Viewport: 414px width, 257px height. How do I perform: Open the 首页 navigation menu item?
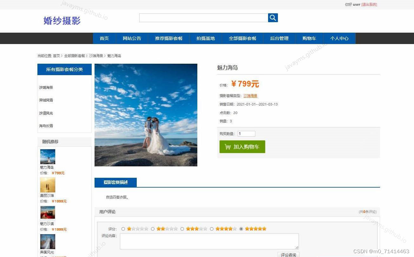click(x=104, y=38)
